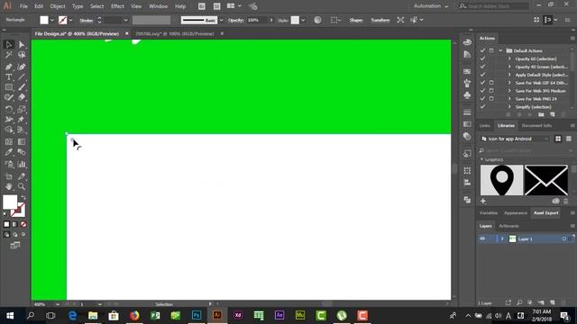Select the Direct Selection tool

(x=22, y=44)
